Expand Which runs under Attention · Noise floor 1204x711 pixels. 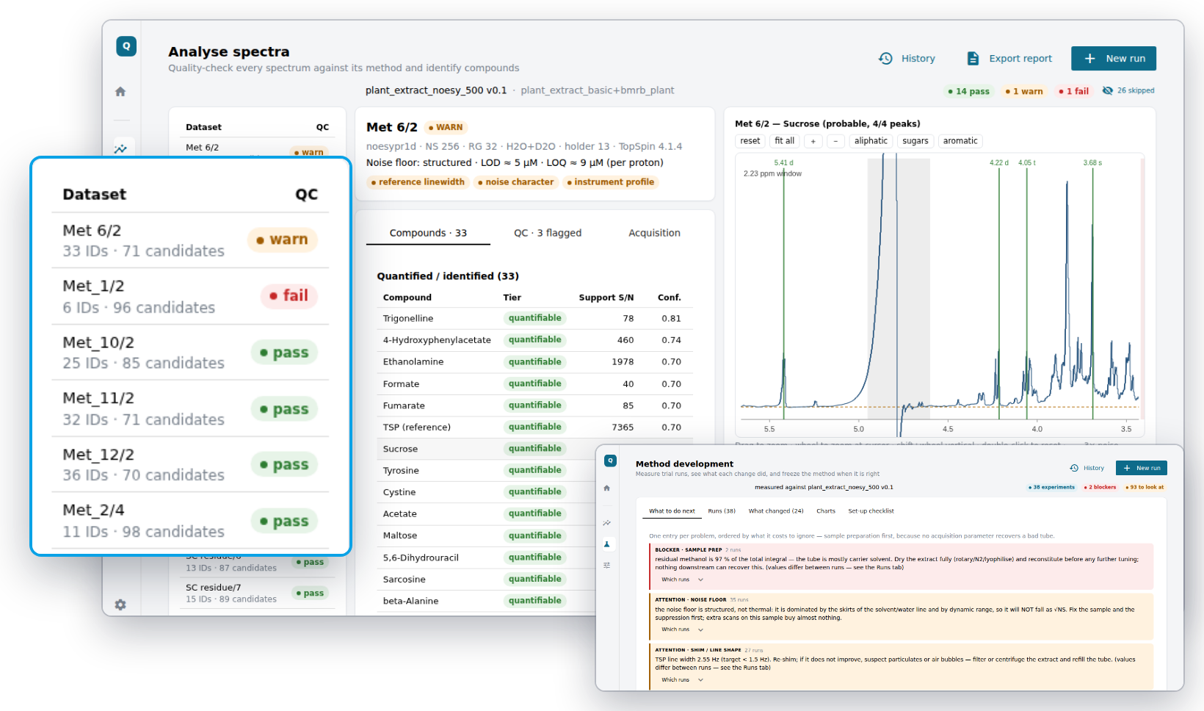(682, 629)
